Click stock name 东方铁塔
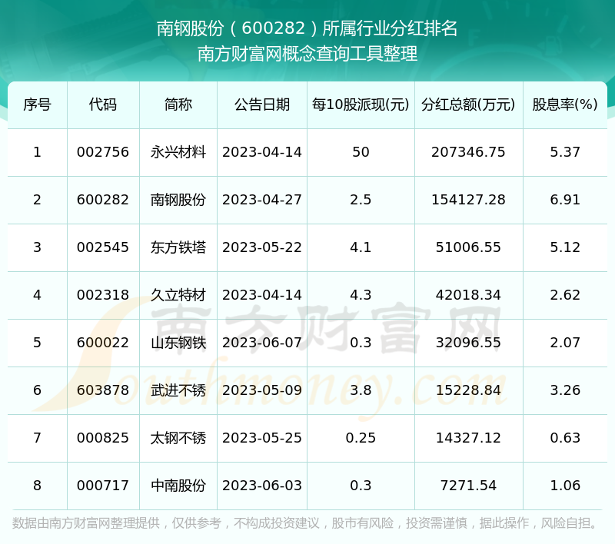The height and width of the screenshot is (544, 615). pyautogui.click(x=178, y=247)
